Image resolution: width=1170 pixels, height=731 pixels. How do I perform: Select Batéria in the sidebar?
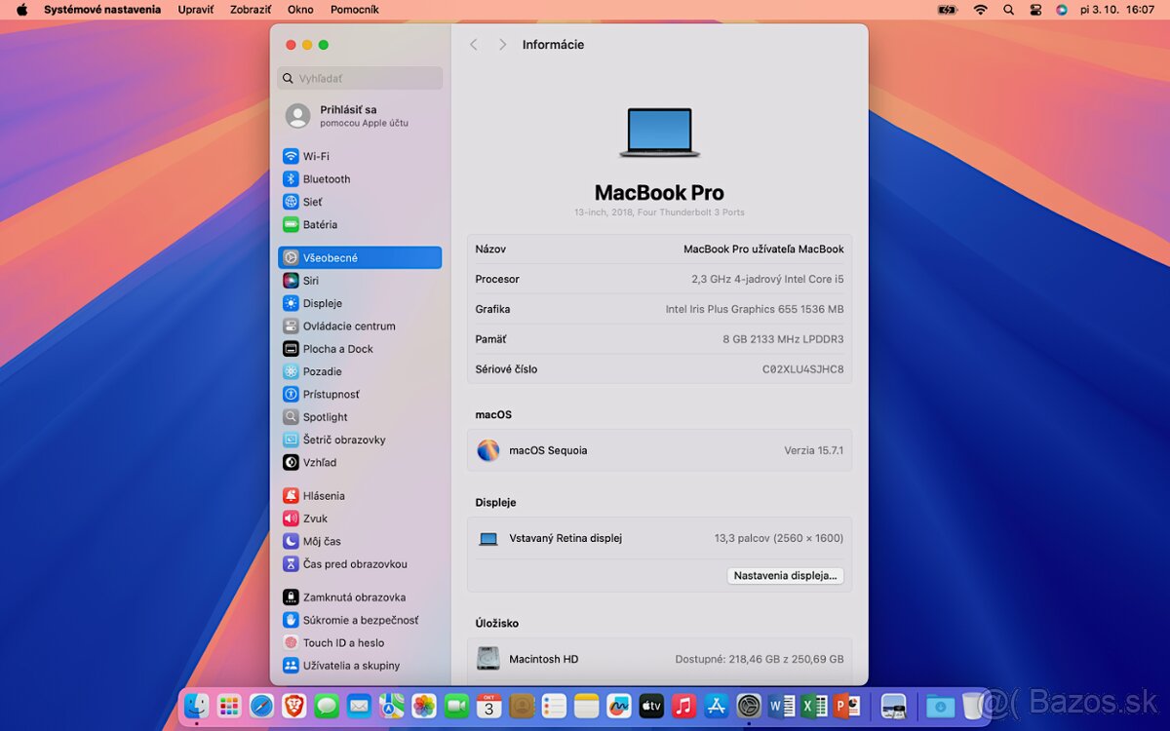point(319,224)
